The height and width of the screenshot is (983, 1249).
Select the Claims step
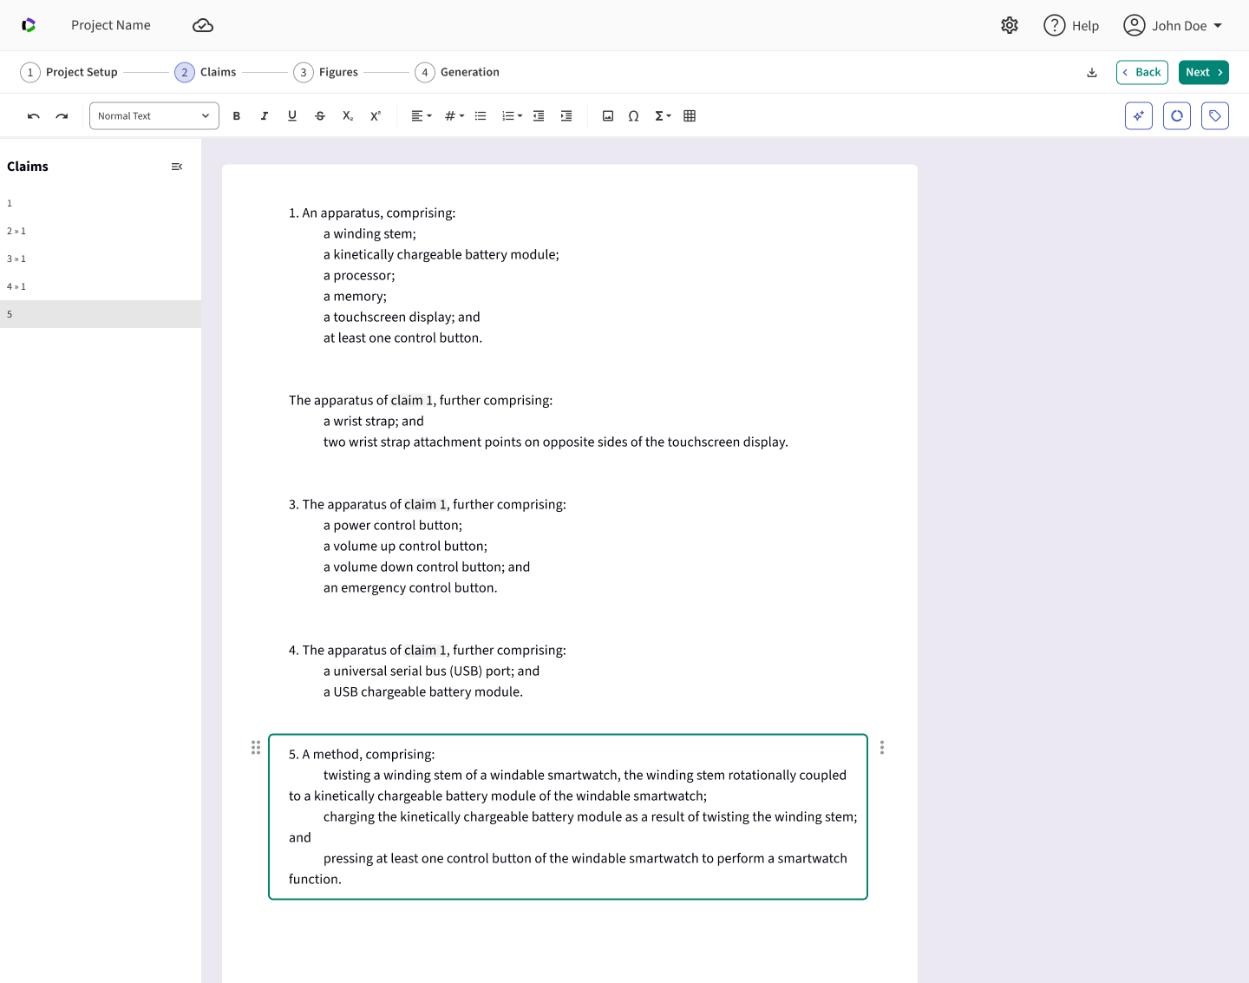[x=206, y=73]
